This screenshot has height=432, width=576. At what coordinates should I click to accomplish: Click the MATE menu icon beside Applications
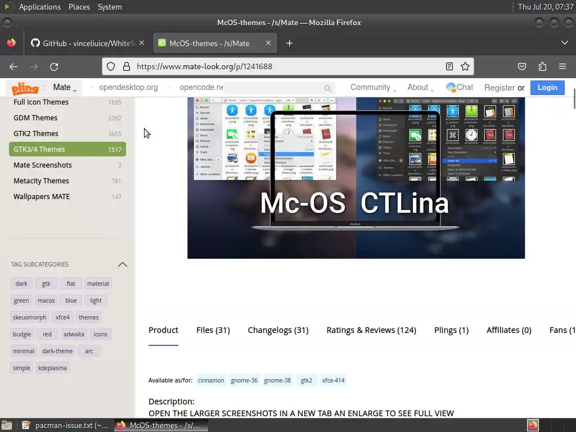[10, 7]
